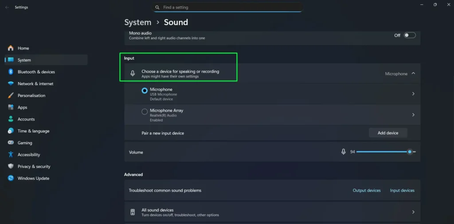Viewport: 454px width, 224px height.
Task: Click the Apps icon in sidebar
Action: coord(11,107)
